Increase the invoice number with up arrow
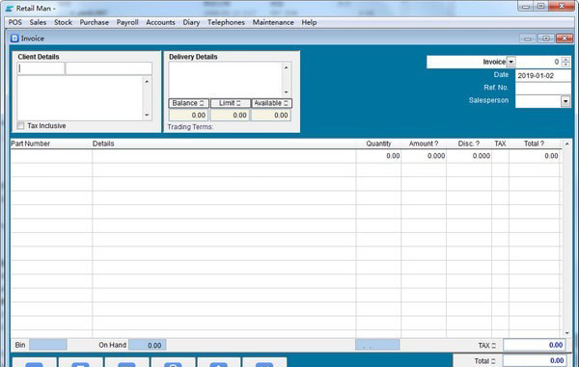Screen dimensions: 579x367 tap(565, 59)
